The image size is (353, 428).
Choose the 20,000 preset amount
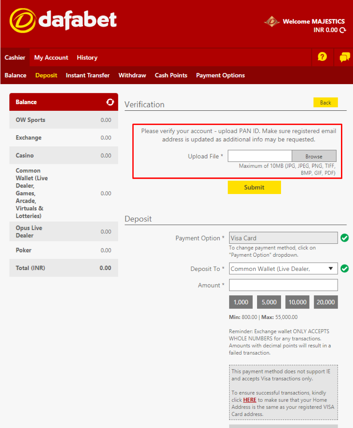[326, 302]
